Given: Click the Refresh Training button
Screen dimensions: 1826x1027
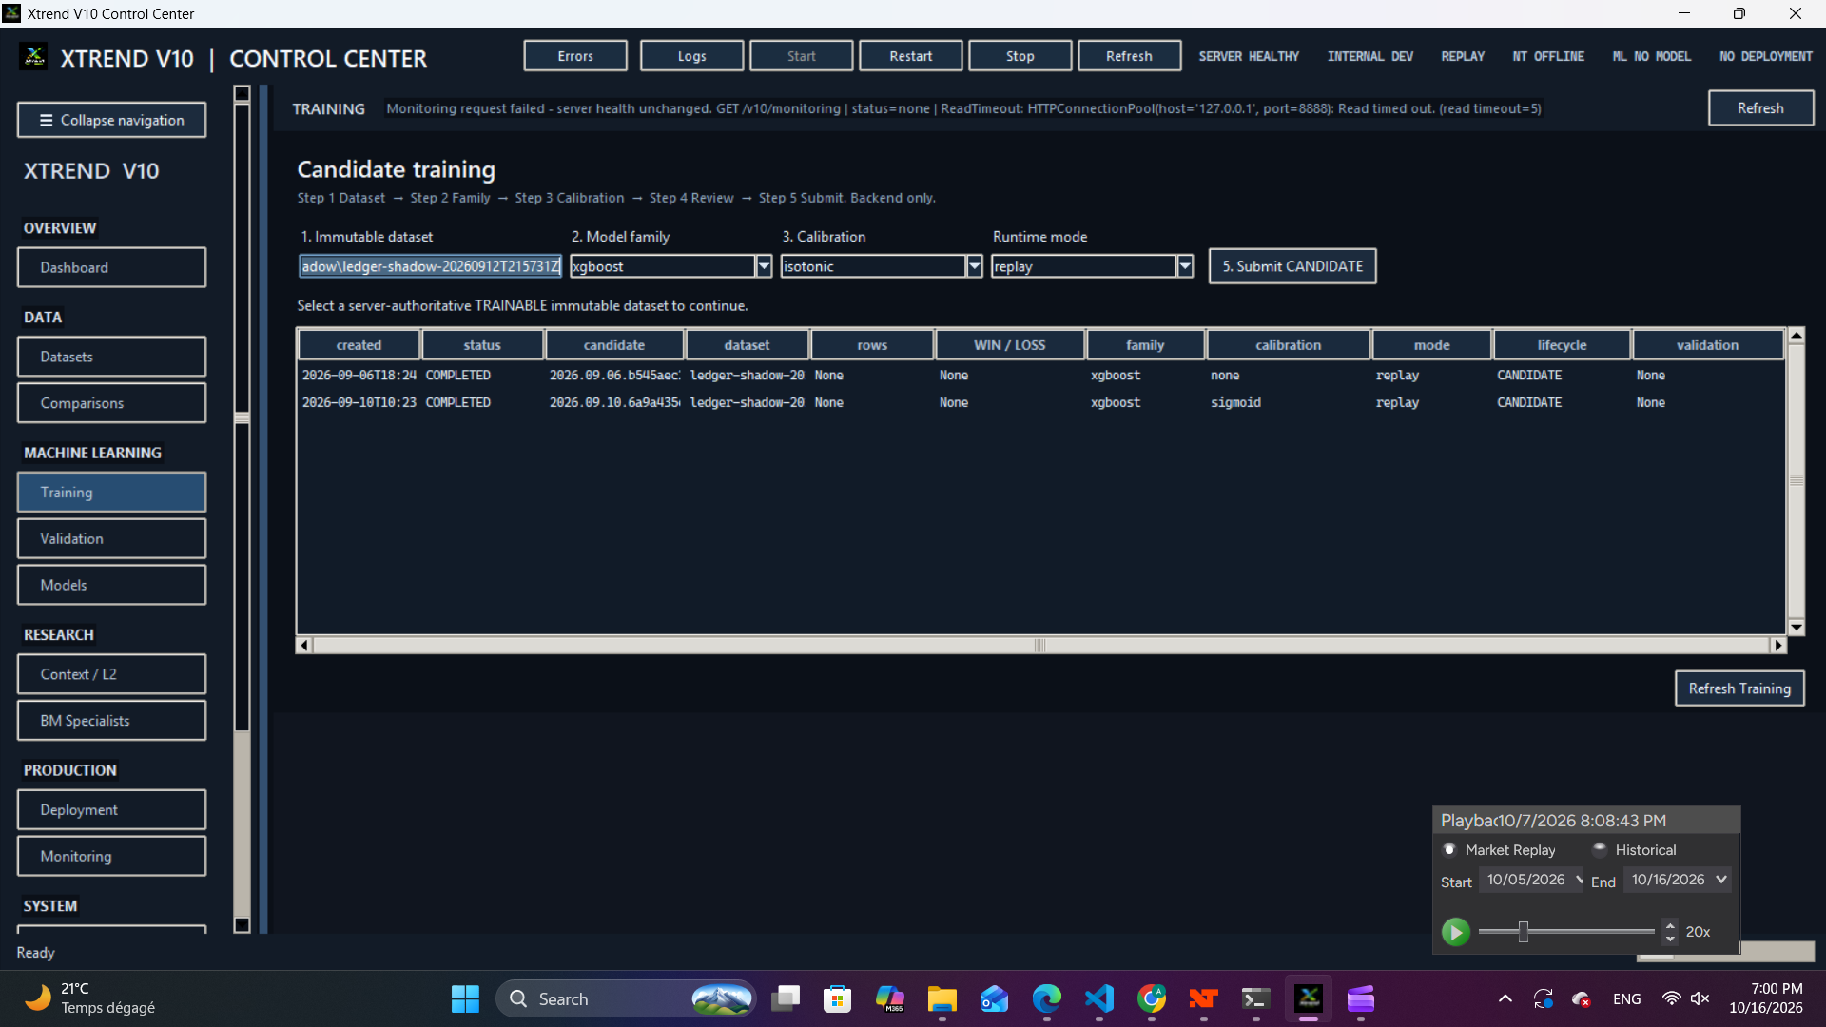Looking at the screenshot, I should pos(1739,688).
